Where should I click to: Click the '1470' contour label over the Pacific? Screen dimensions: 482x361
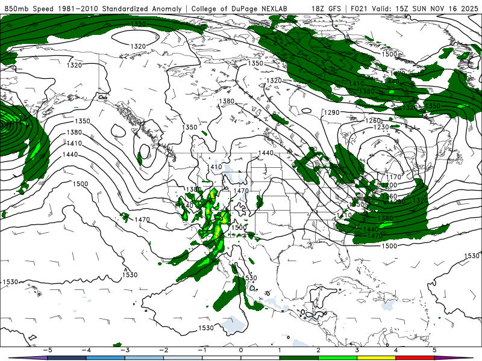pyautogui.click(x=142, y=220)
